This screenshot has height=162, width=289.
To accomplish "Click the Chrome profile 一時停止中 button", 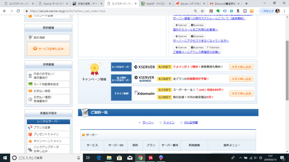I will tap(270, 11).
